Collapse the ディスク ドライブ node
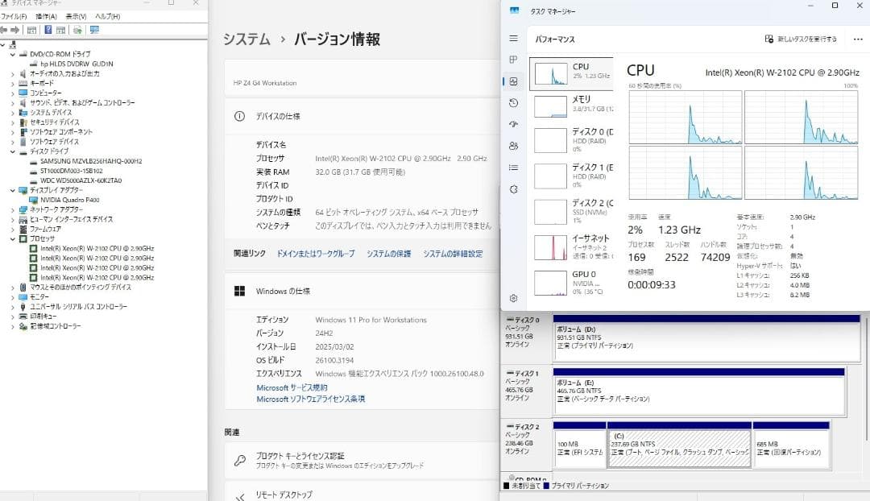870x501 pixels. (11, 151)
